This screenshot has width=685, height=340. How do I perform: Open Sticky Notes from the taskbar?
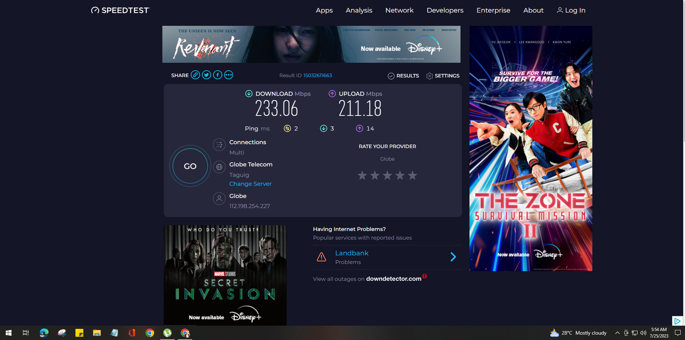(79, 333)
